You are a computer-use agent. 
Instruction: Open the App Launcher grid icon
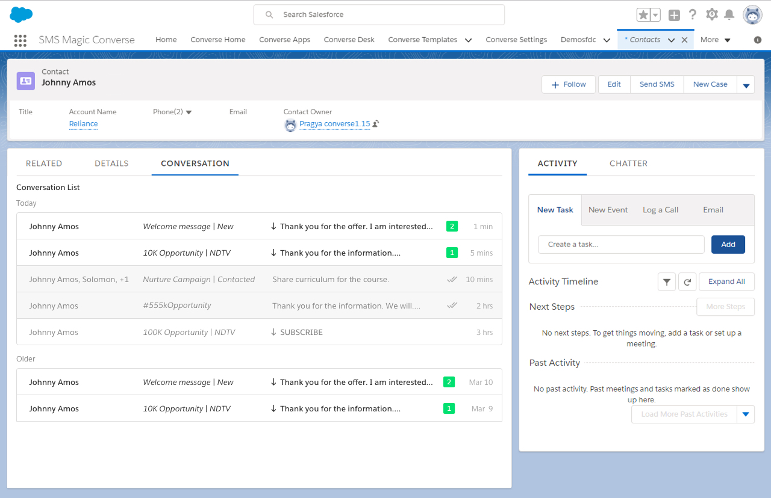(x=20, y=40)
